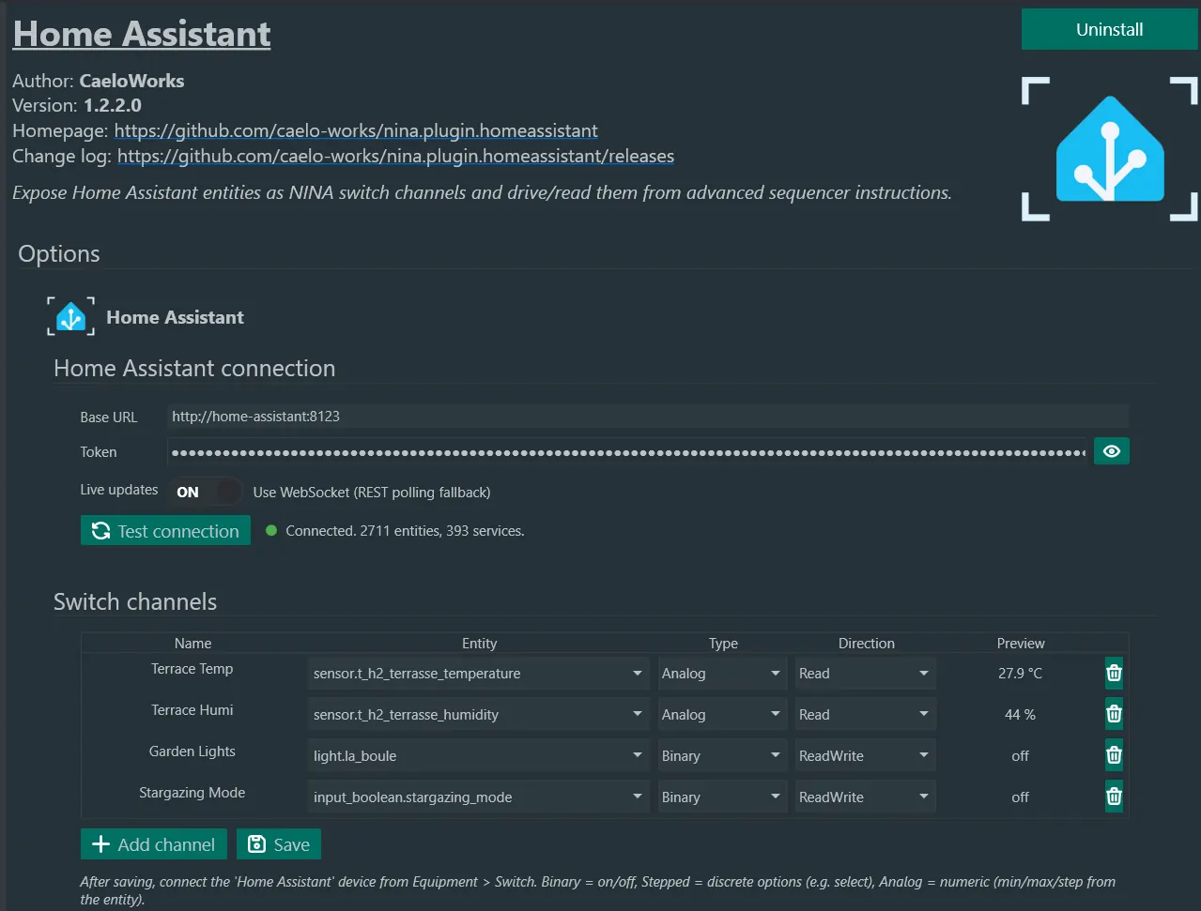Open the Type dropdown for Terrace Humi

[x=722, y=715]
